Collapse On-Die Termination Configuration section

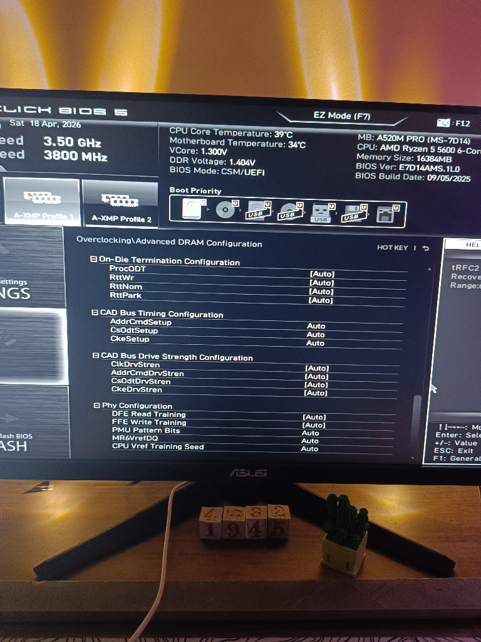pyautogui.click(x=94, y=259)
